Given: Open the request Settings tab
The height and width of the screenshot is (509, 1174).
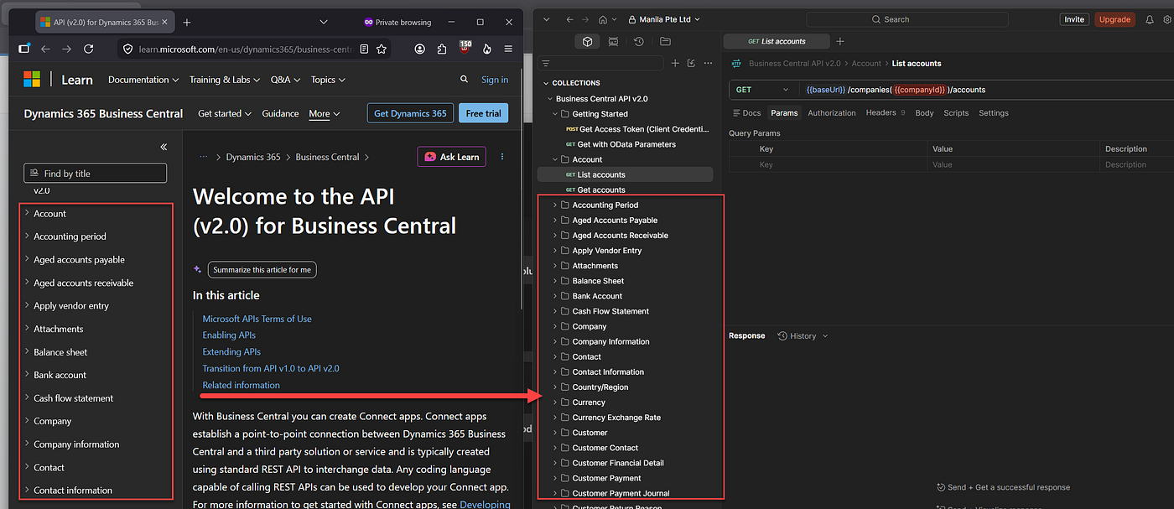Looking at the screenshot, I should (994, 113).
